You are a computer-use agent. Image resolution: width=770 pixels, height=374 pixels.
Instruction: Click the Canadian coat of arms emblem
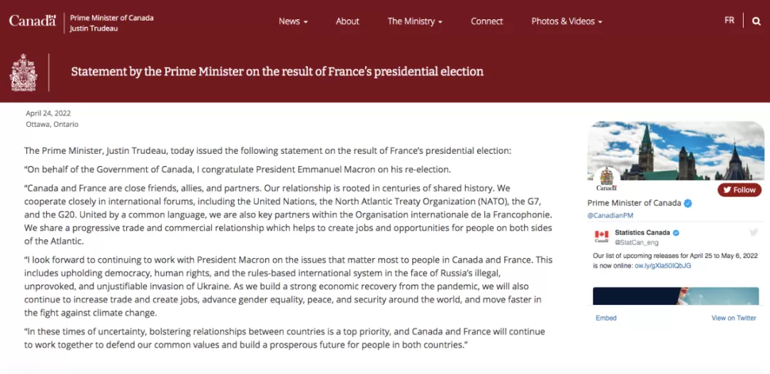(x=24, y=73)
